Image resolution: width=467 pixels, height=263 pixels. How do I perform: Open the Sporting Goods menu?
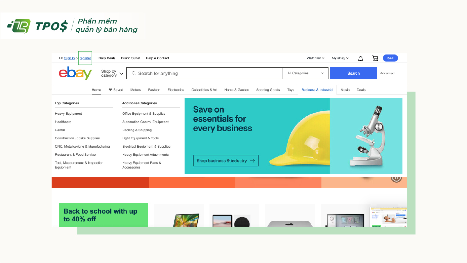pyautogui.click(x=268, y=90)
